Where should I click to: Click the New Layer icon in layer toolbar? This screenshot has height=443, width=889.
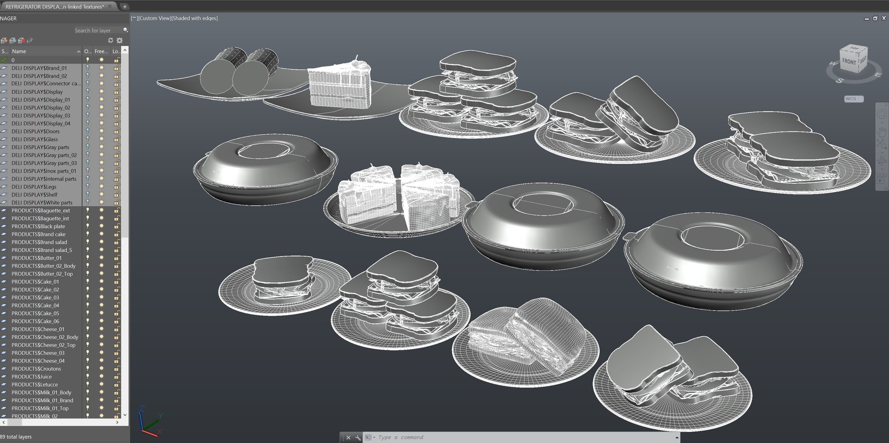pos(4,41)
